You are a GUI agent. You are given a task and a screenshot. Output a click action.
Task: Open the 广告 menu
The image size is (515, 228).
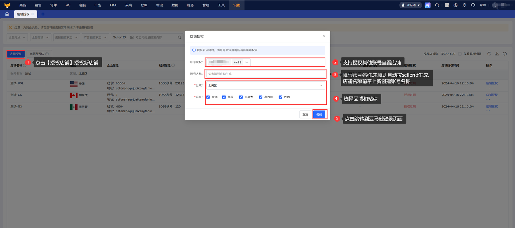98,5
